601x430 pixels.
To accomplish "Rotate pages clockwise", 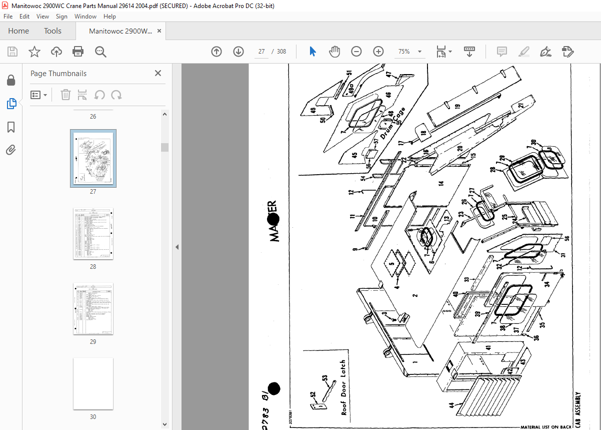I will [116, 95].
